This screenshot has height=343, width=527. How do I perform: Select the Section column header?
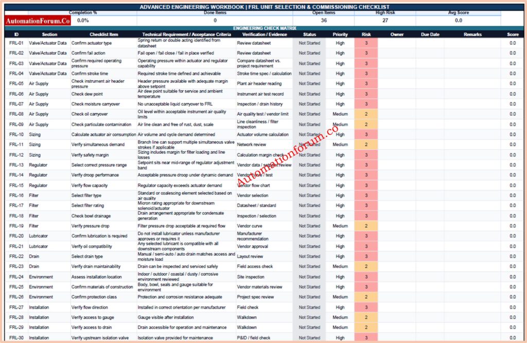click(49, 34)
